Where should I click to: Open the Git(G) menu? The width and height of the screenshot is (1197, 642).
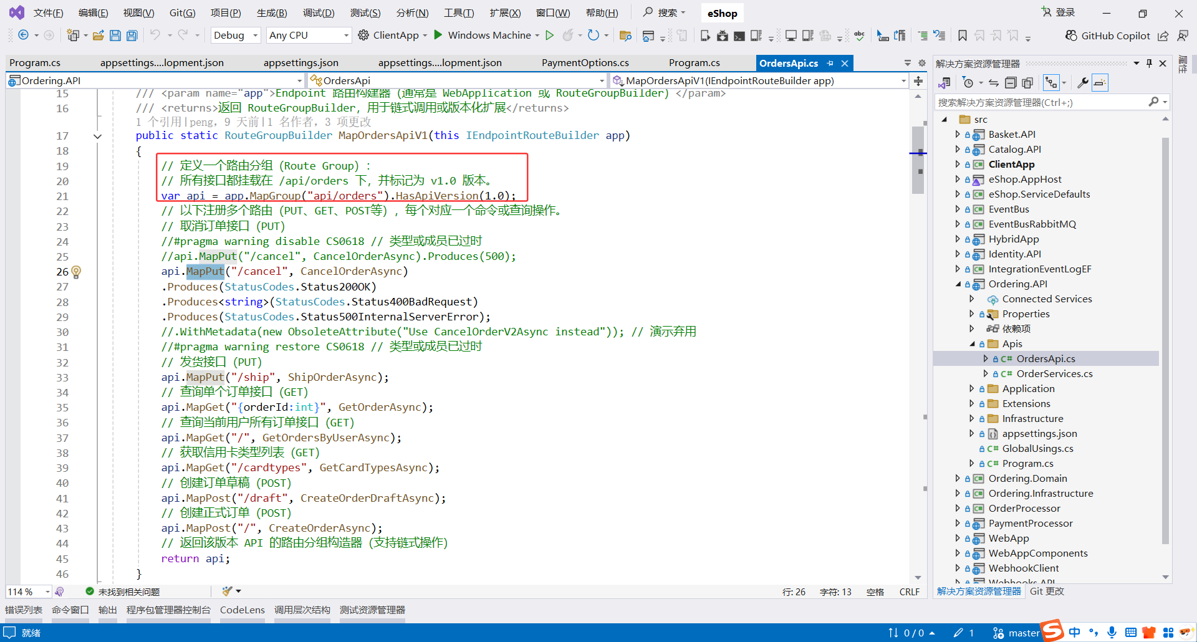182,13
